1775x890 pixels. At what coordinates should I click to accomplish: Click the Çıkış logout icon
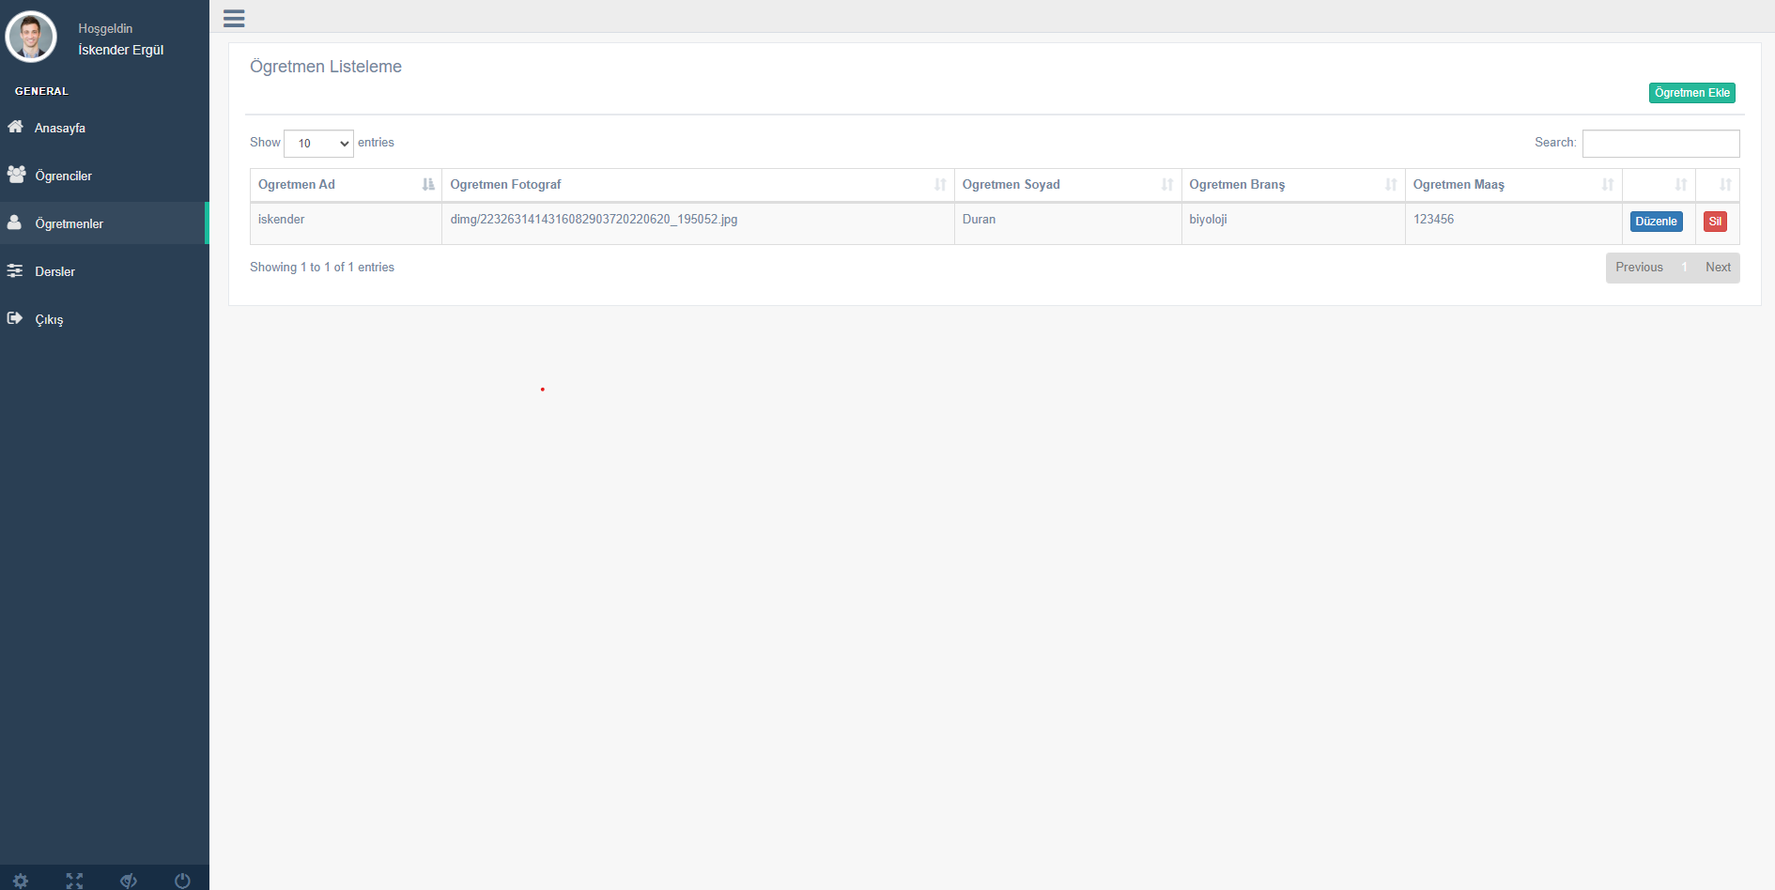[x=15, y=318]
